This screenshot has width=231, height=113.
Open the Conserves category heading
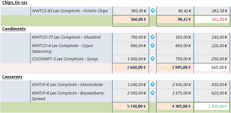[12, 77]
